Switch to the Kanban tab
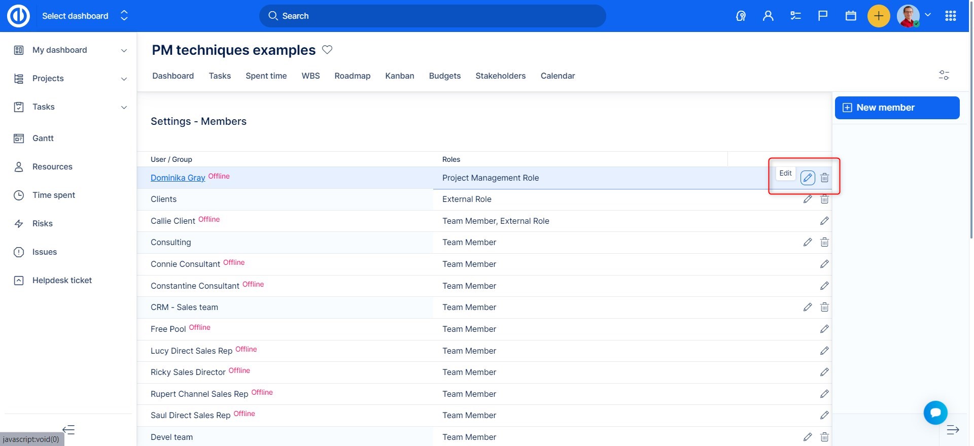The width and height of the screenshot is (974, 446). [399, 76]
